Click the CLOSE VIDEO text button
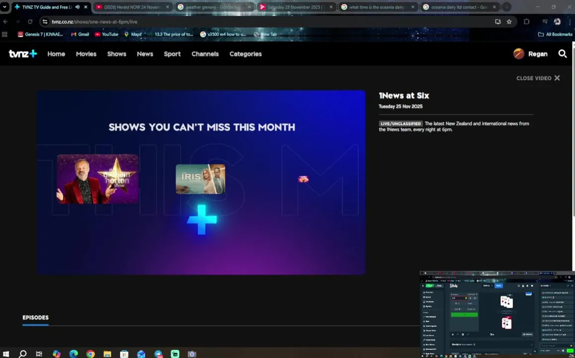Image resolution: width=575 pixels, height=358 pixels. [x=534, y=78]
